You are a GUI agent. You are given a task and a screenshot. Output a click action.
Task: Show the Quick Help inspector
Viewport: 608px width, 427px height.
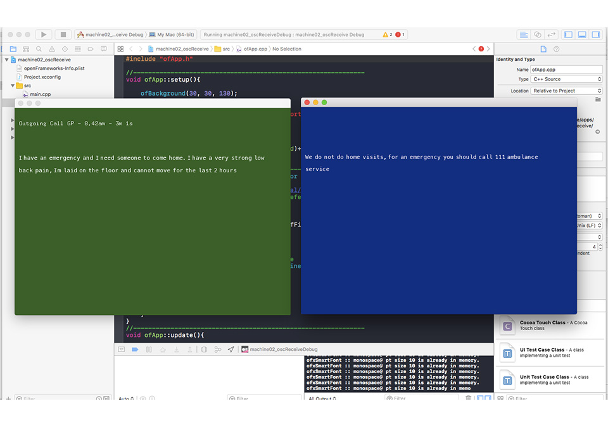[557, 49]
